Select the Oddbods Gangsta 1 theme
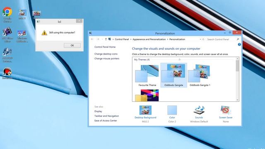The width and height of the screenshot is (265, 149). pyautogui.click(x=200, y=75)
